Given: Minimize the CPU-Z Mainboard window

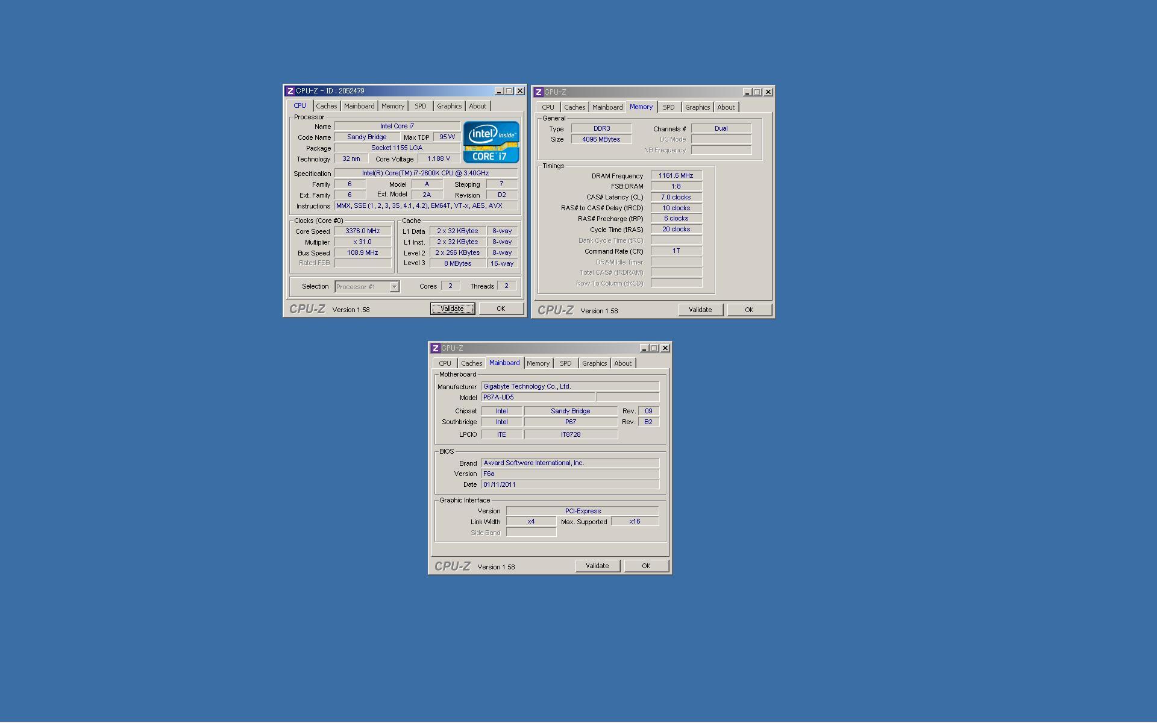Looking at the screenshot, I should click(x=644, y=348).
